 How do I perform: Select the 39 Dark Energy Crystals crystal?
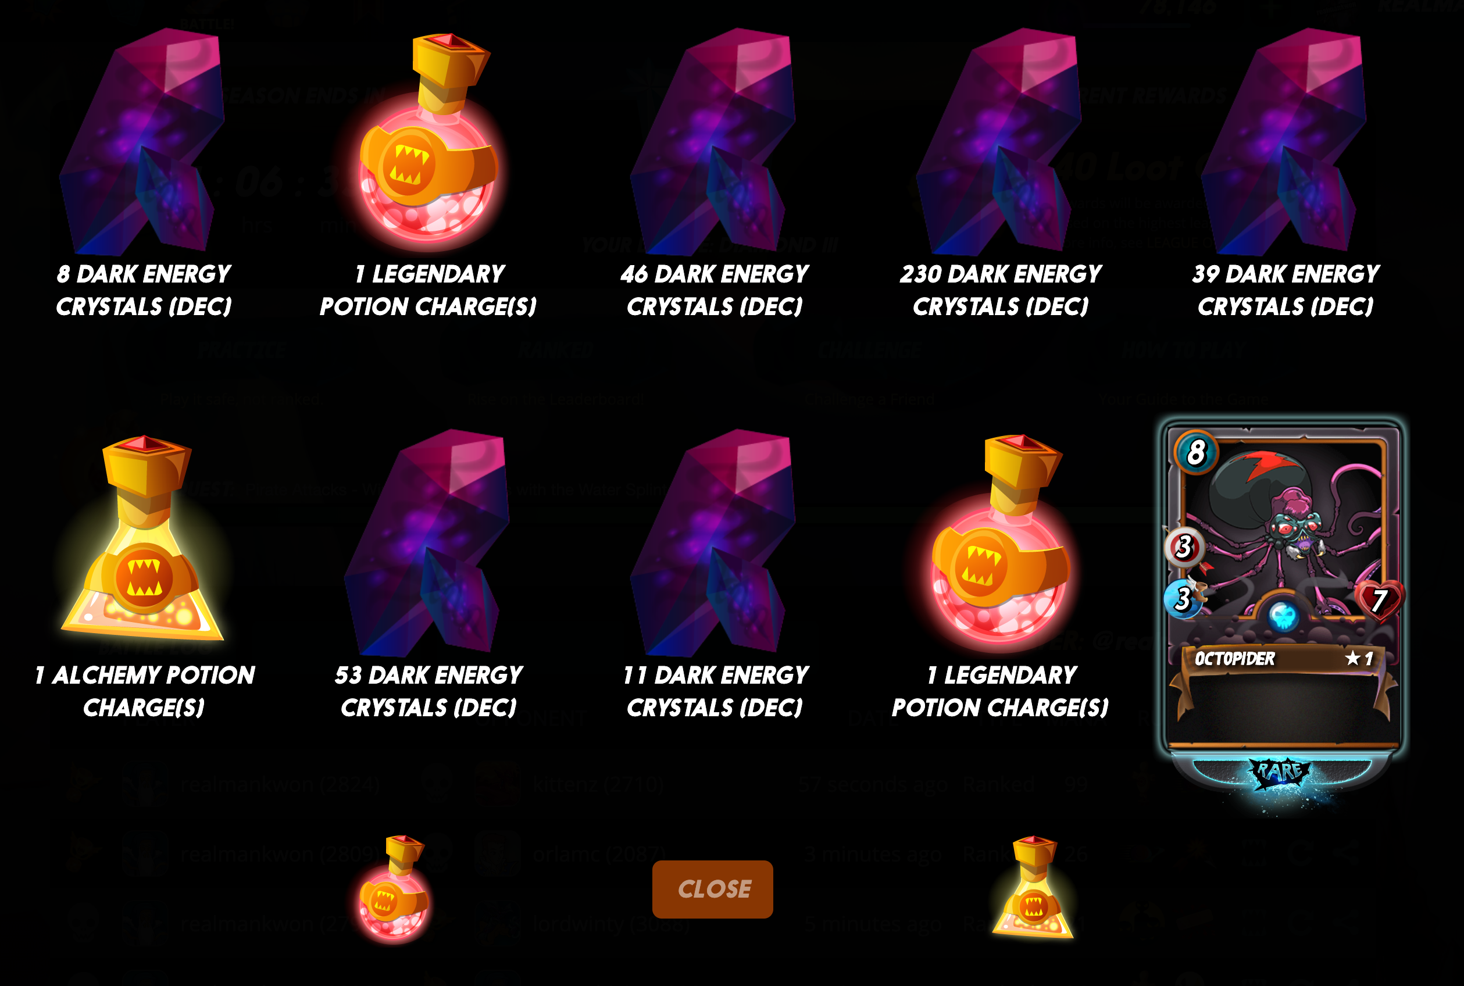point(1284,141)
